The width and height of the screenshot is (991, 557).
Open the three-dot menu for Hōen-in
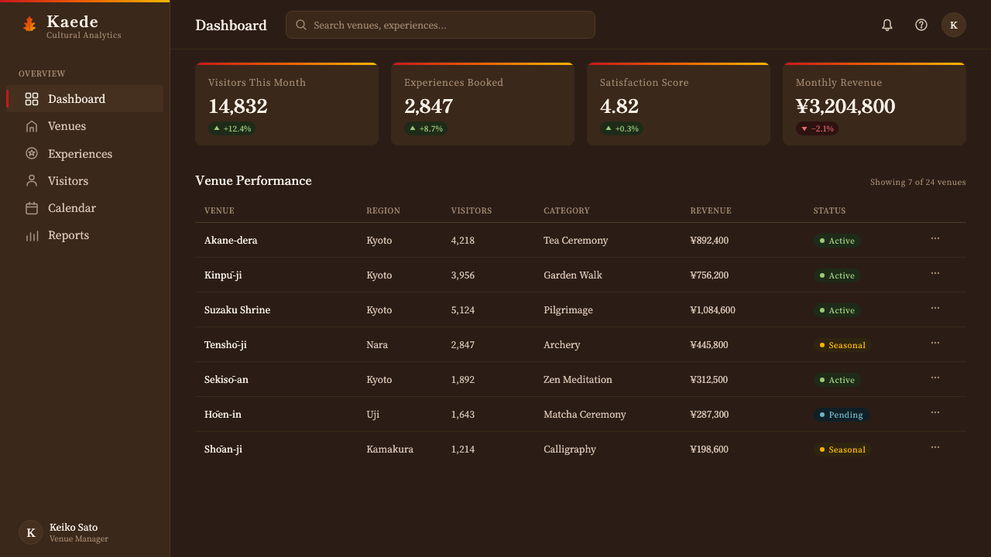click(x=935, y=413)
